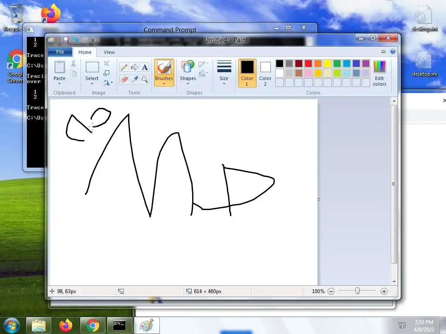The width and height of the screenshot is (446, 334).
Task: Select the Eraser tool
Action: click(124, 79)
